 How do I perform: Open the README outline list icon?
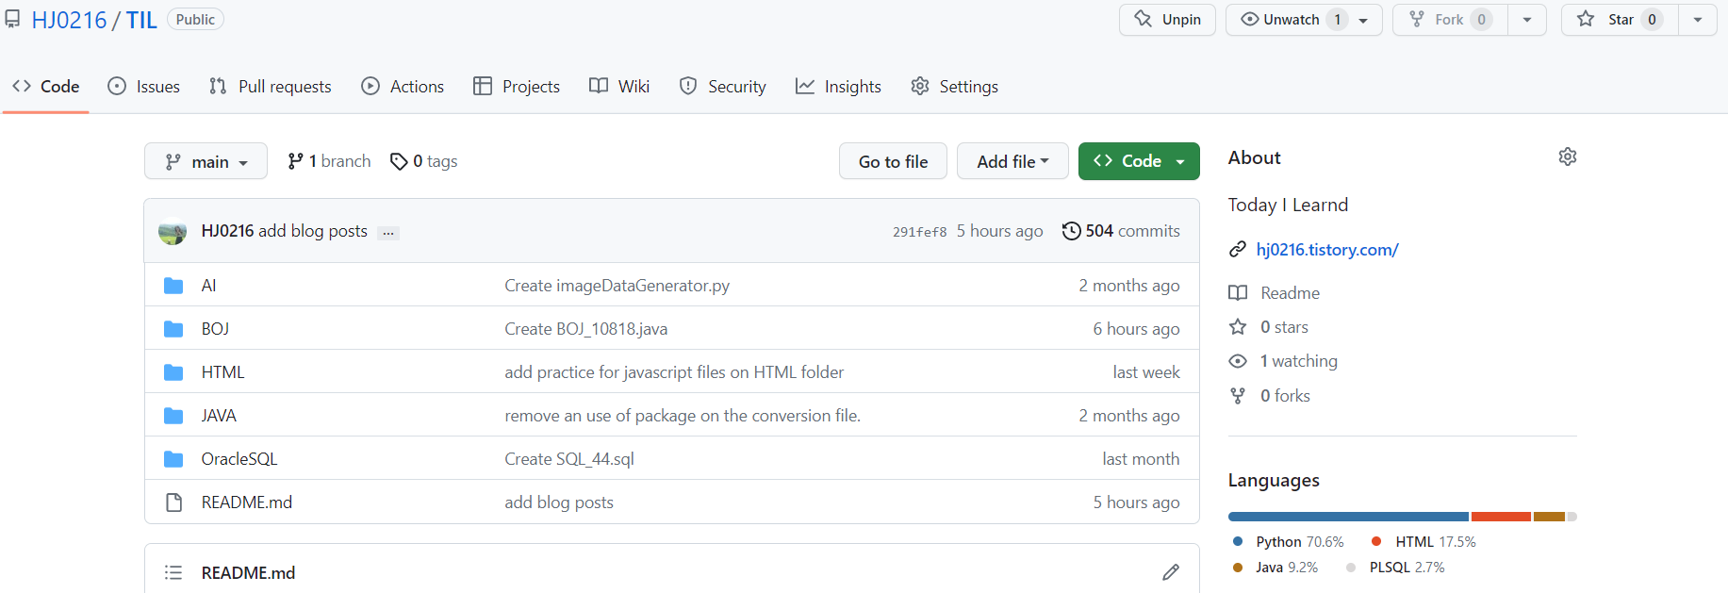coord(173,572)
